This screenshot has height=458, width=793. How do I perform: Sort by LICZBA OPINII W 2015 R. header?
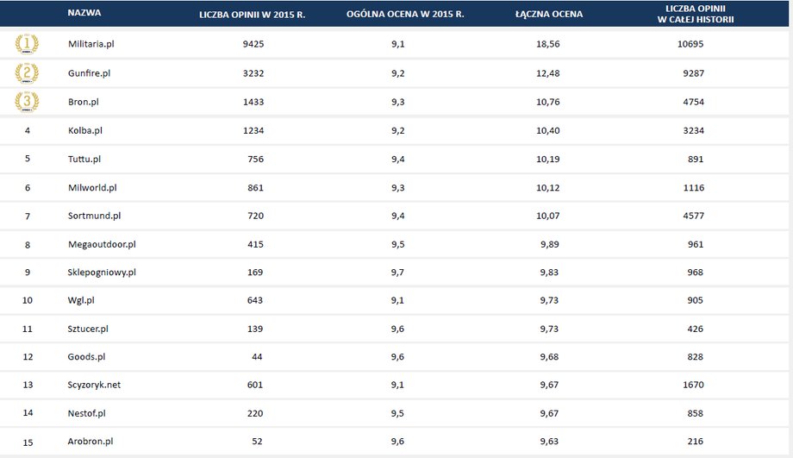pyautogui.click(x=252, y=15)
